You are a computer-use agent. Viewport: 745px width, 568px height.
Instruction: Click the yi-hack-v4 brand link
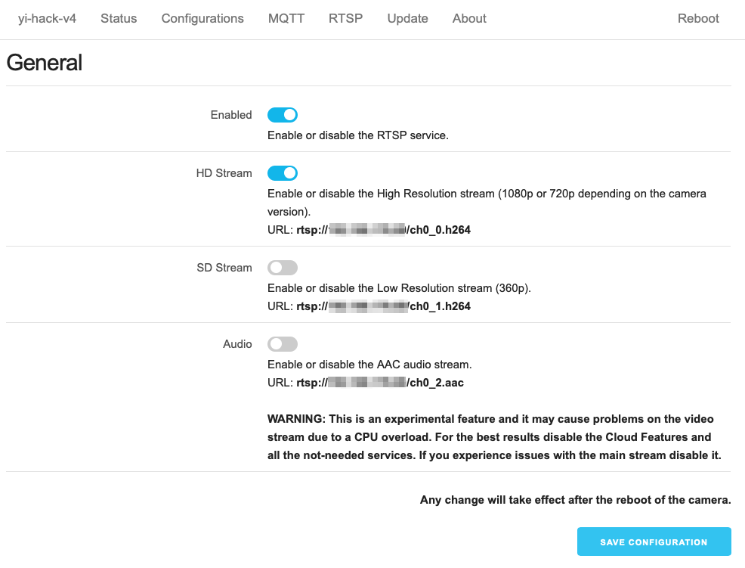coord(47,18)
